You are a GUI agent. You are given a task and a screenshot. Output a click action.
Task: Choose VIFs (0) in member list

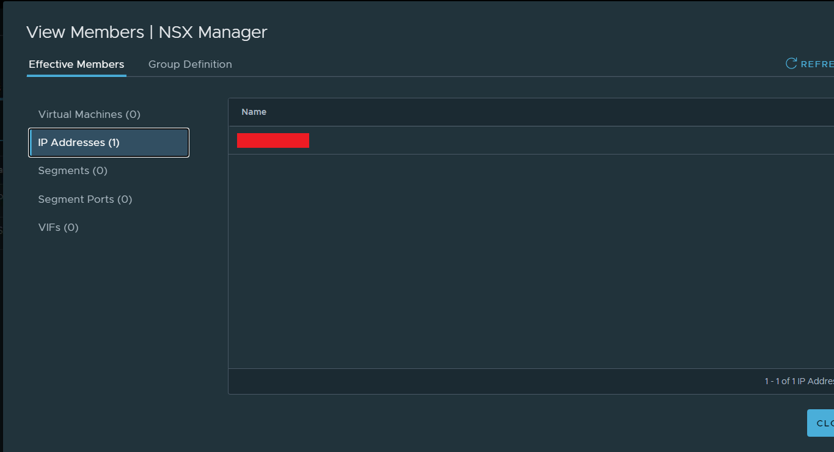coord(58,227)
